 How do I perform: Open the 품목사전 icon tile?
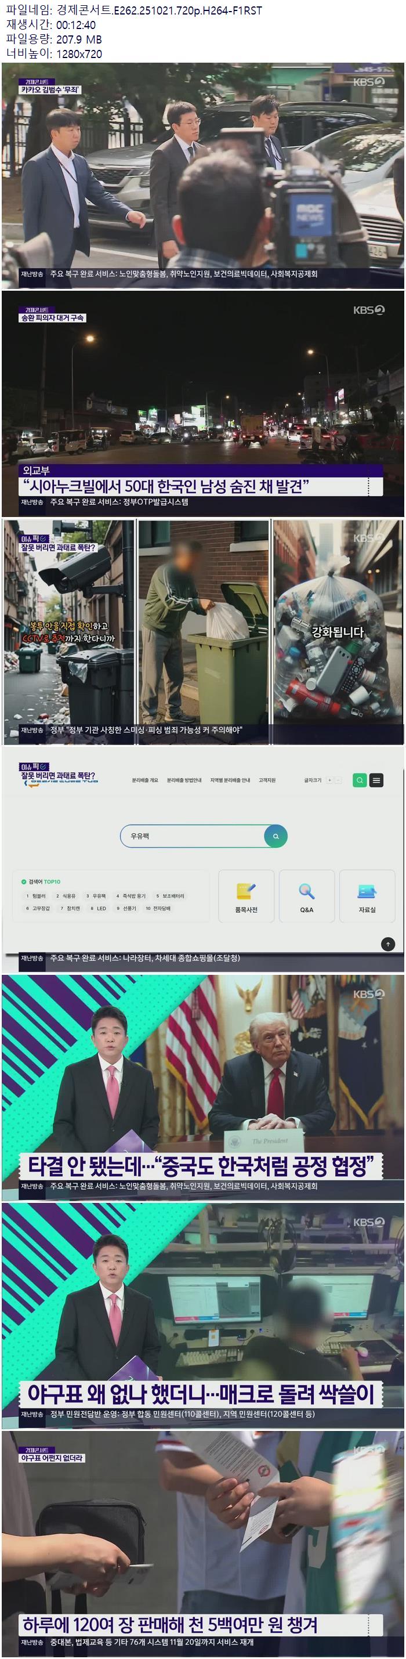click(246, 896)
